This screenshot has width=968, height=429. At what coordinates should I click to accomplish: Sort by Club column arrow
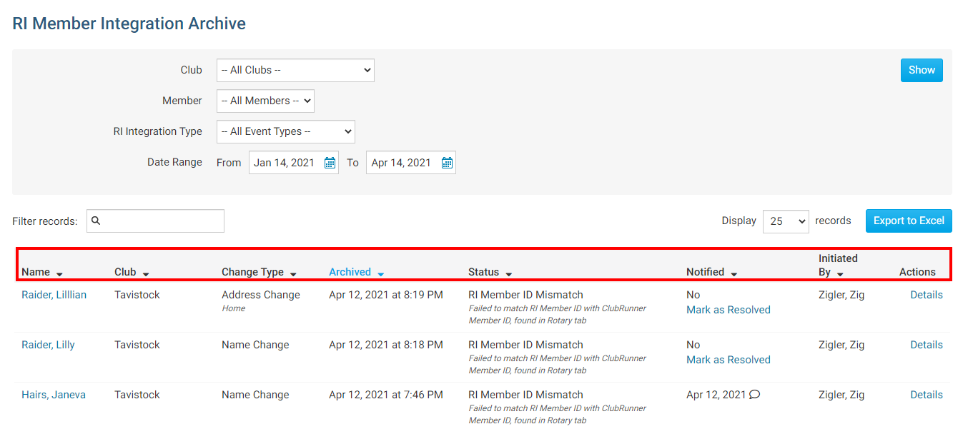(x=146, y=274)
